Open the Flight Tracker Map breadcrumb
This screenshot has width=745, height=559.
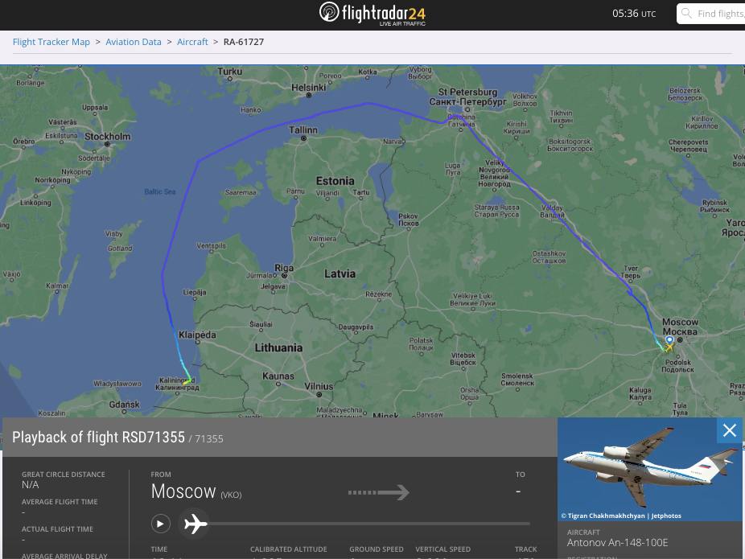click(x=51, y=42)
